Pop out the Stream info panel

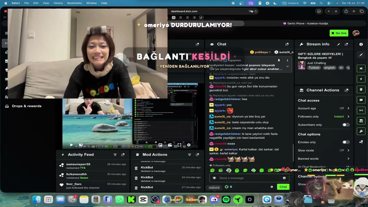pos(346,44)
